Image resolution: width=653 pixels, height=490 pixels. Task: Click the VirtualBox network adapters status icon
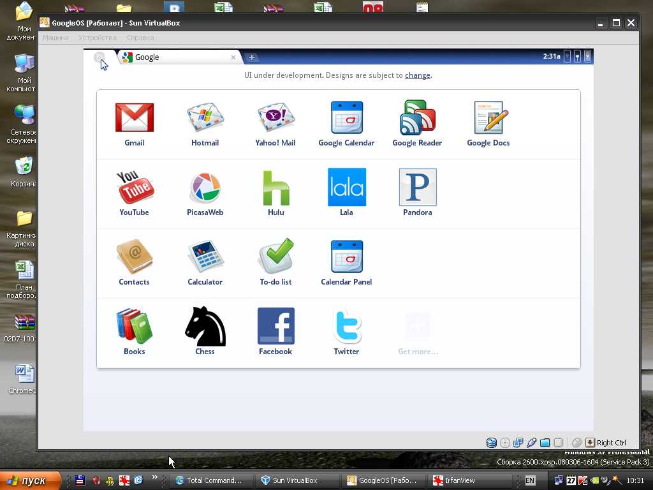(x=518, y=443)
